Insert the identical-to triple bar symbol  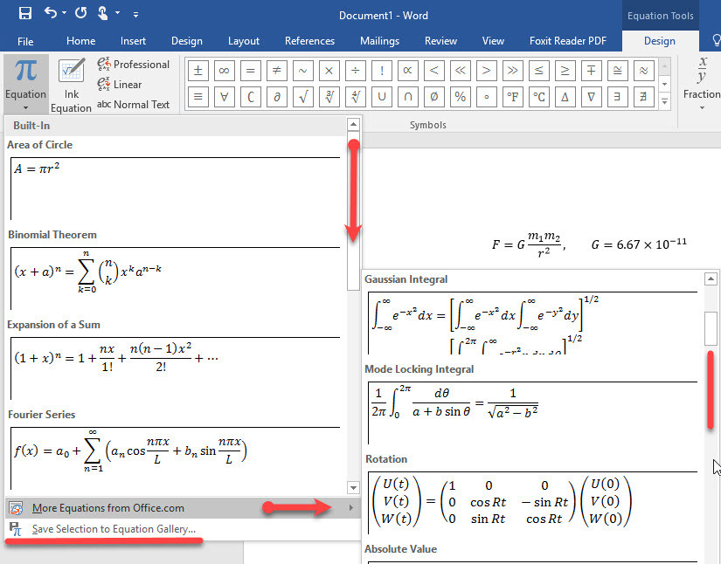point(198,96)
